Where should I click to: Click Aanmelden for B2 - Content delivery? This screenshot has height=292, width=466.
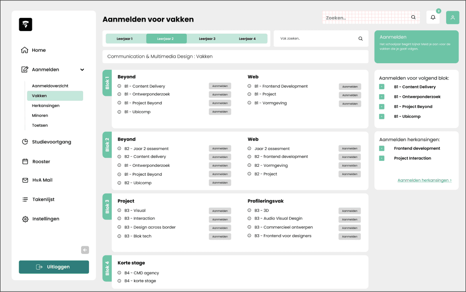tap(220, 157)
